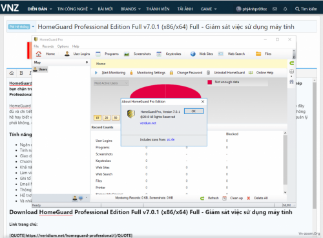This screenshot has height=238, width=323.
Task: Click the Delete All button label
Action: [261, 198]
